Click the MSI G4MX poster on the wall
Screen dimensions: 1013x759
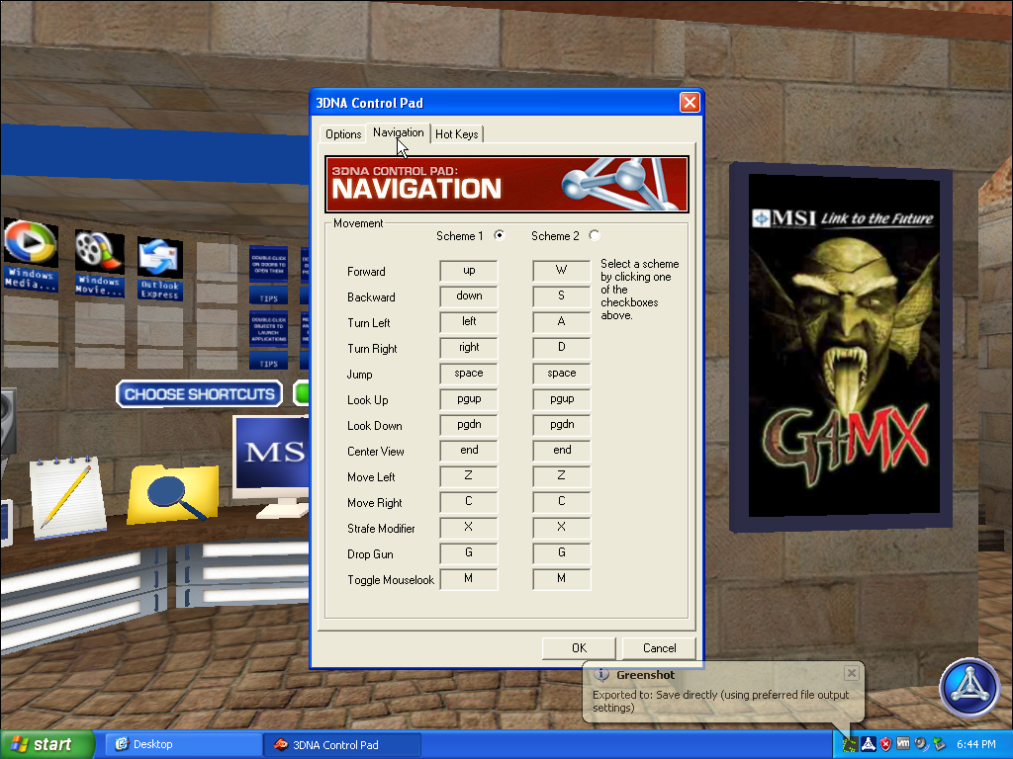pos(842,347)
